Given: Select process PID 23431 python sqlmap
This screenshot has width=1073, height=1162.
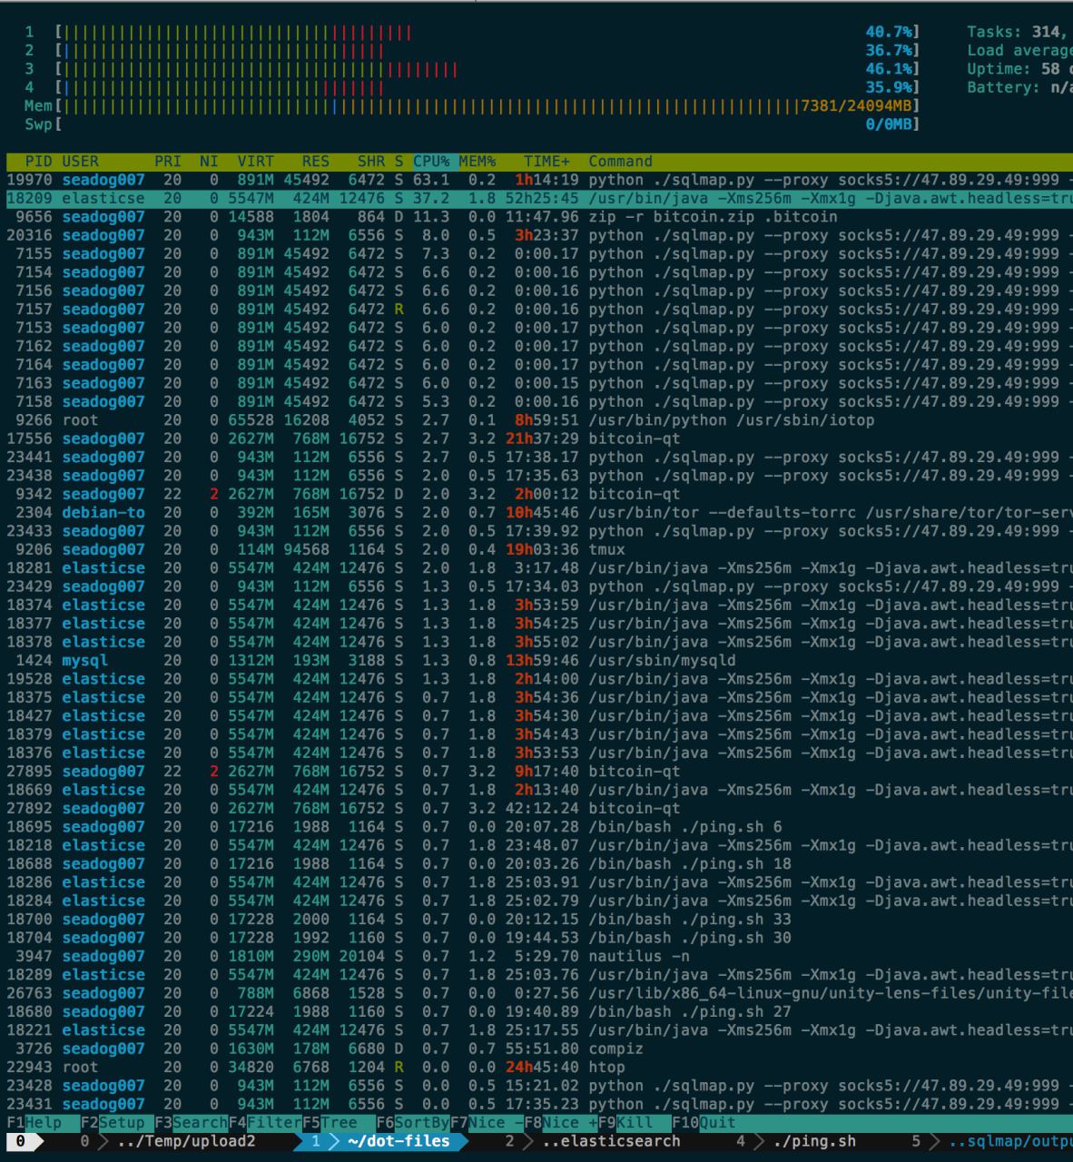Looking at the screenshot, I should (539, 1104).
